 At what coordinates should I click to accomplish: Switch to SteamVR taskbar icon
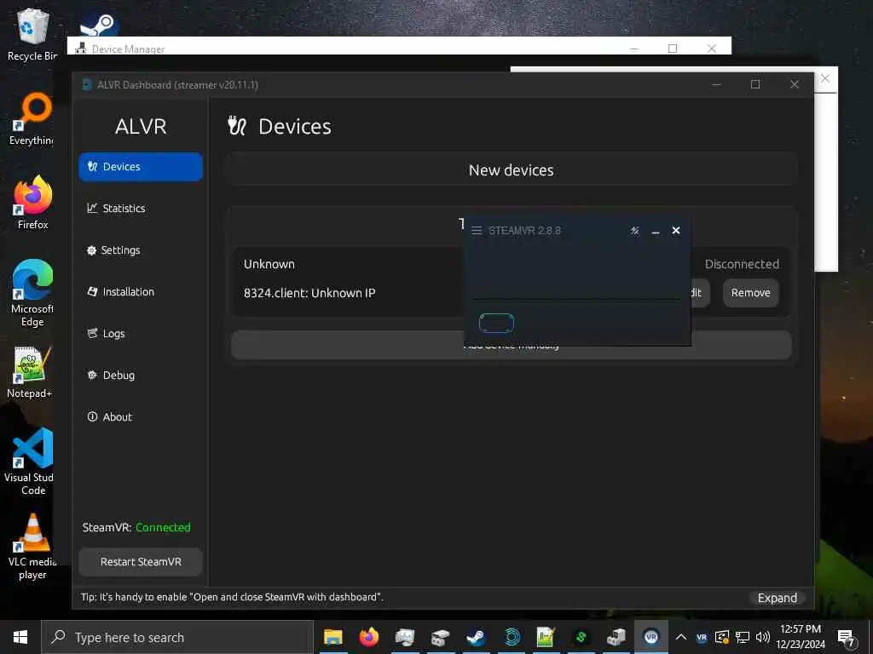click(x=650, y=637)
